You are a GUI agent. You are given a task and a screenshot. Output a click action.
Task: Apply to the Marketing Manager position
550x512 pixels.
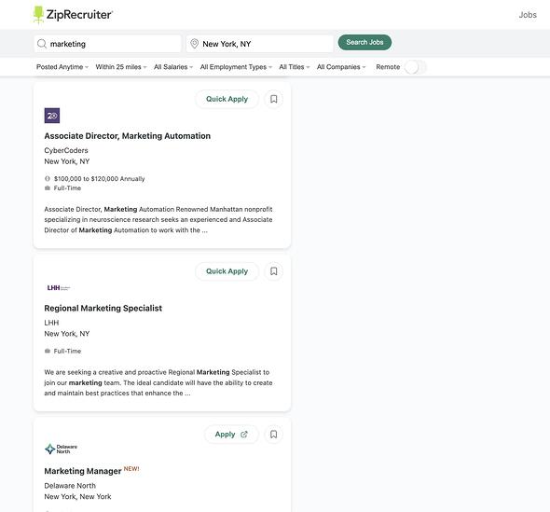231,435
